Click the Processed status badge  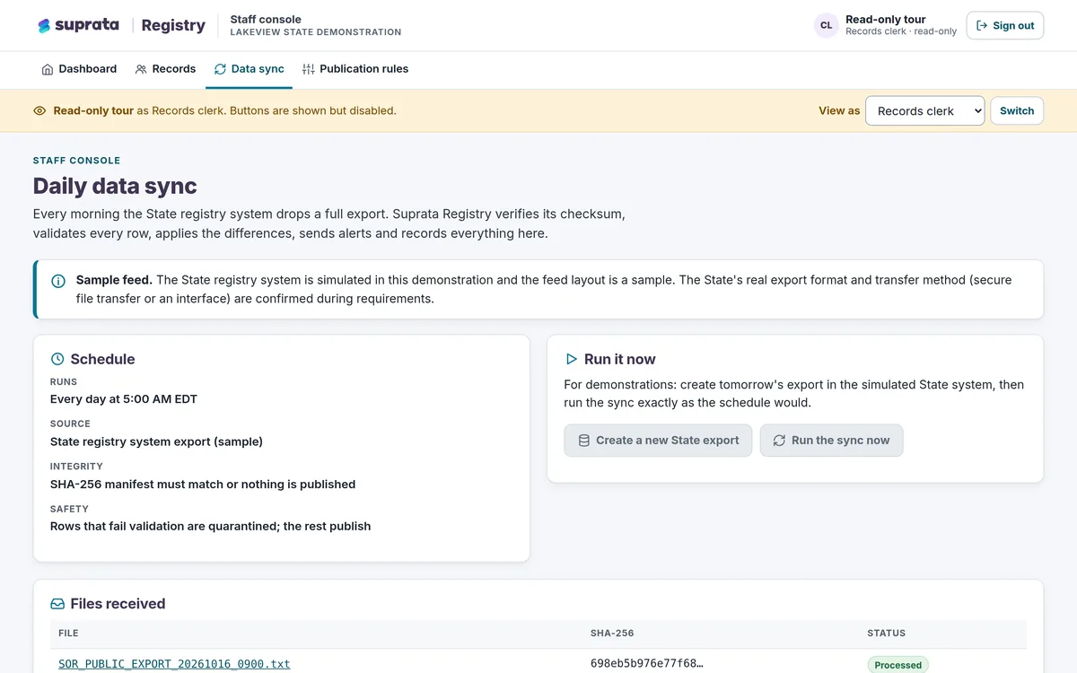click(x=897, y=665)
